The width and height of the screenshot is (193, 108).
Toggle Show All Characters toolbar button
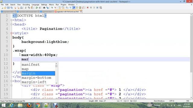70,7
